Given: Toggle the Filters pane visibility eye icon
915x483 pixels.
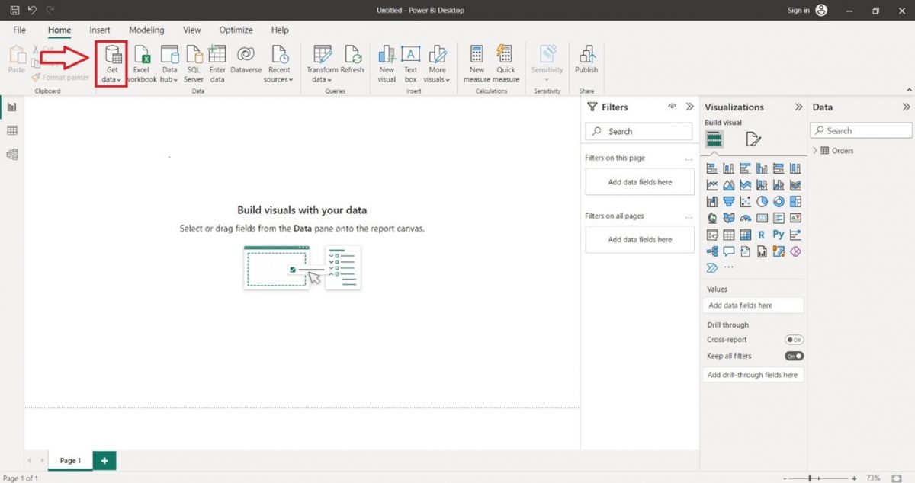Looking at the screenshot, I should coord(672,107).
